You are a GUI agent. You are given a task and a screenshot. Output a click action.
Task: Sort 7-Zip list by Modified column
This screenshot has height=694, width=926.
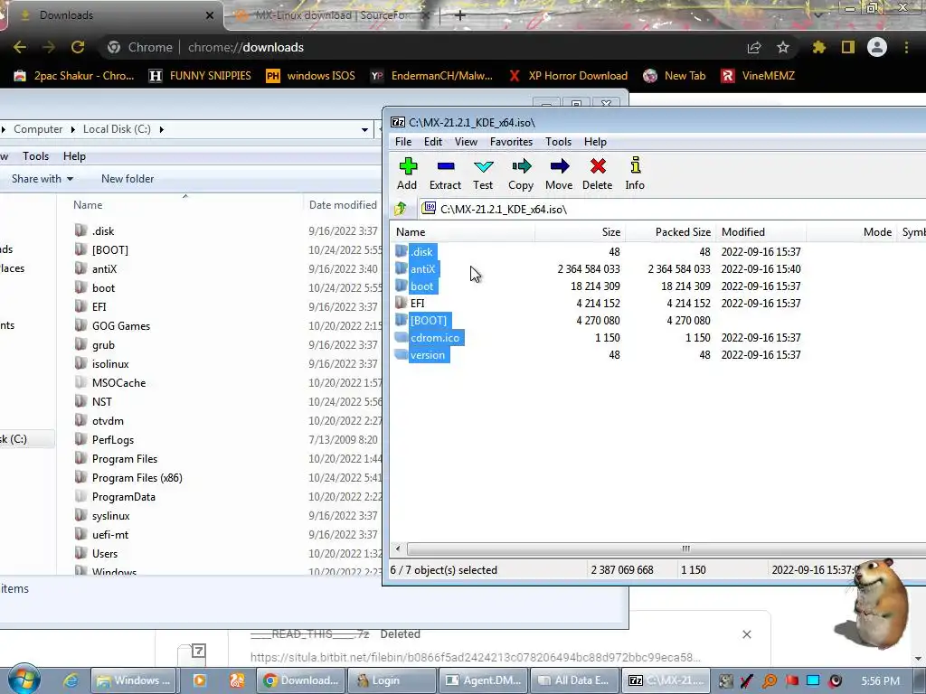[x=761, y=232]
